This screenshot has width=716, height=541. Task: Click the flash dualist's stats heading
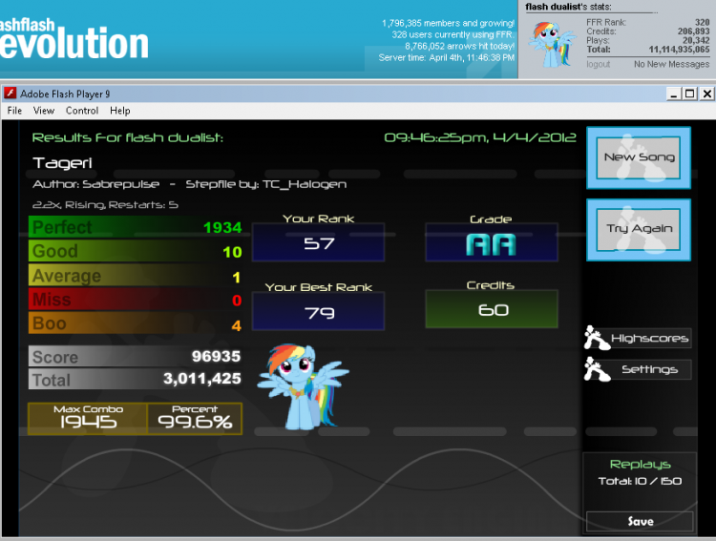(x=568, y=7)
